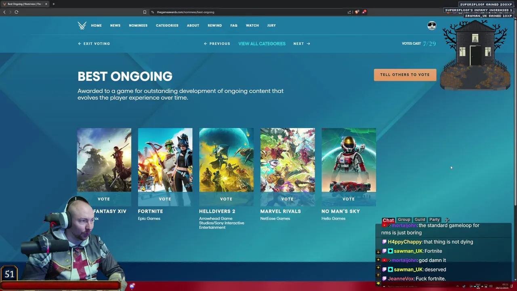The image size is (517, 291).
Task: Click the NetEase Games publisher text
Action: point(275,219)
